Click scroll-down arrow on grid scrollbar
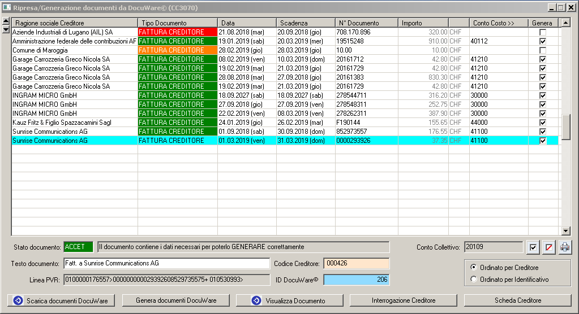 (x=565, y=231)
